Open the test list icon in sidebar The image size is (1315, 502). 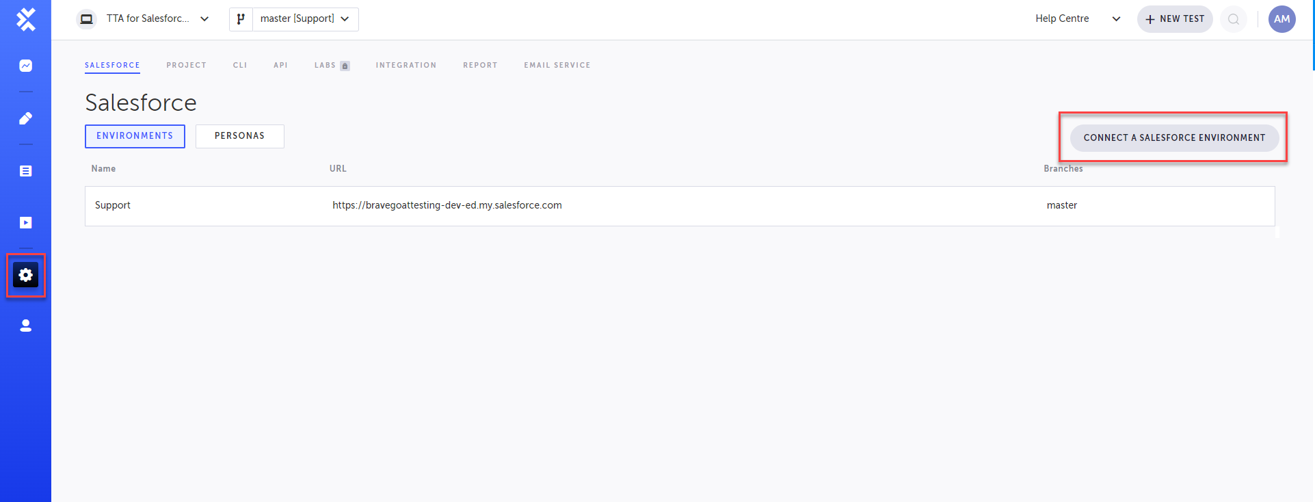click(x=26, y=171)
